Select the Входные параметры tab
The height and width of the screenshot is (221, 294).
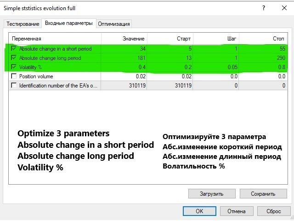point(68,23)
